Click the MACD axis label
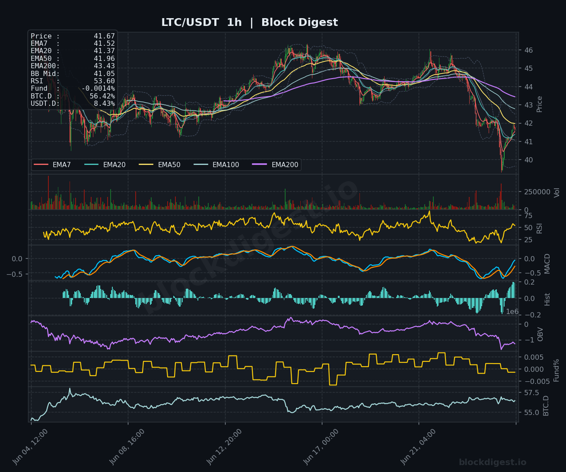566x472 pixels. [547, 263]
